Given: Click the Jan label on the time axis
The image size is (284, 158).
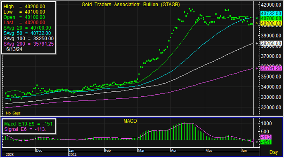Looking at the screenshot, I should [72, 151].
